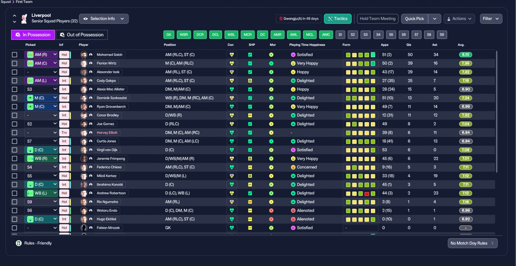This screenshot has width=516, height=266.
Task: Tick the checkbox for Mohamed Salah
Action: (x=15, y=55)
